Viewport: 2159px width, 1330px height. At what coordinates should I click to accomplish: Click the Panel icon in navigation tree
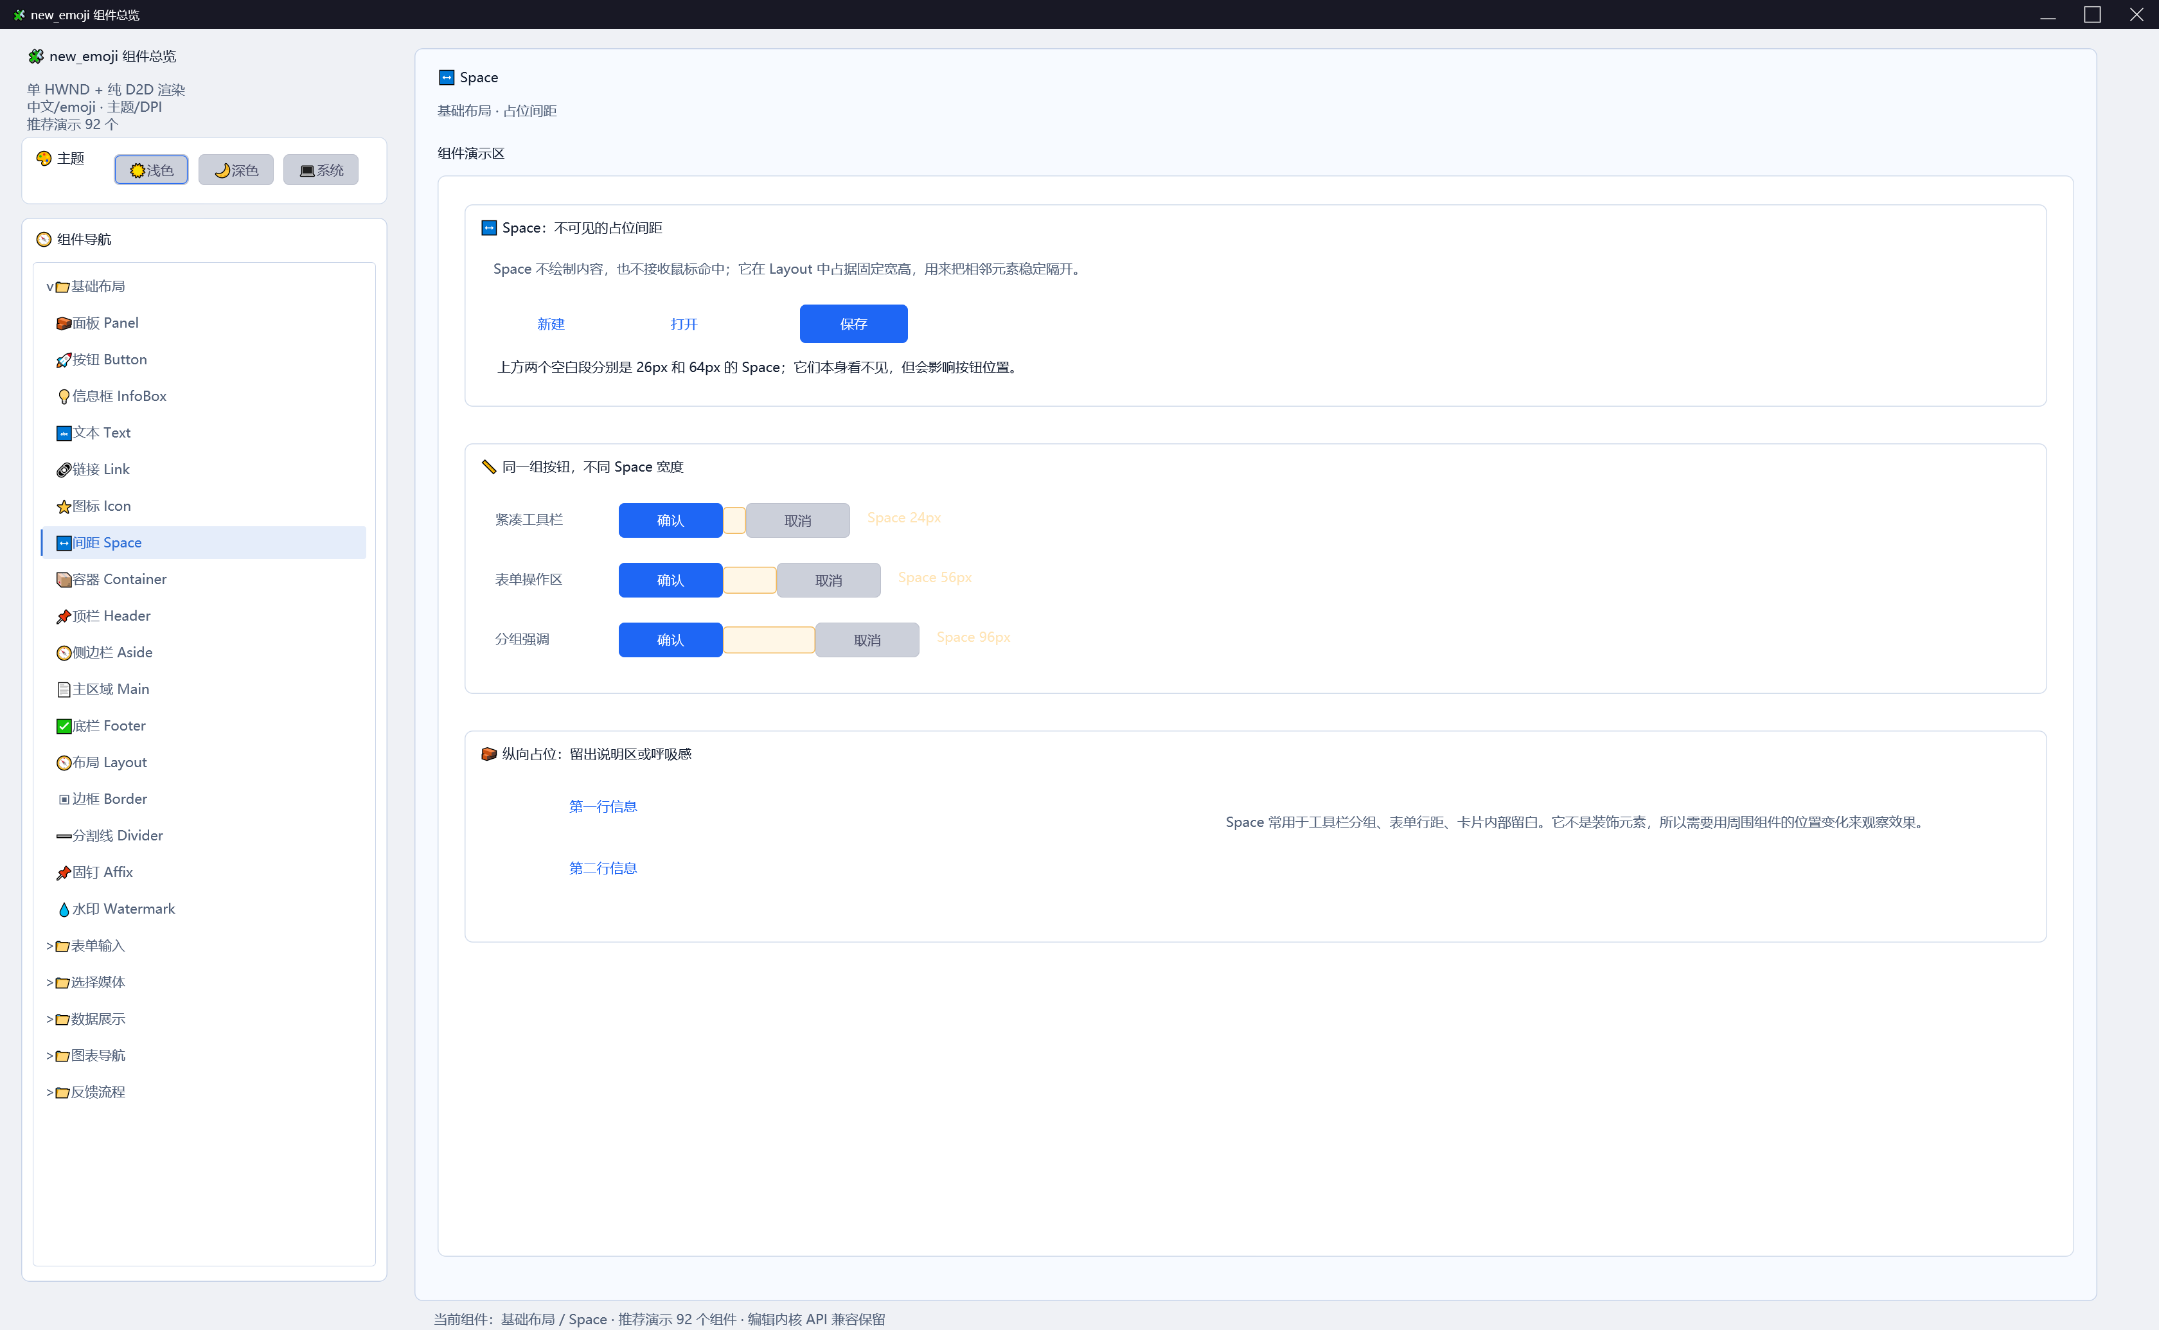[64, 324]
